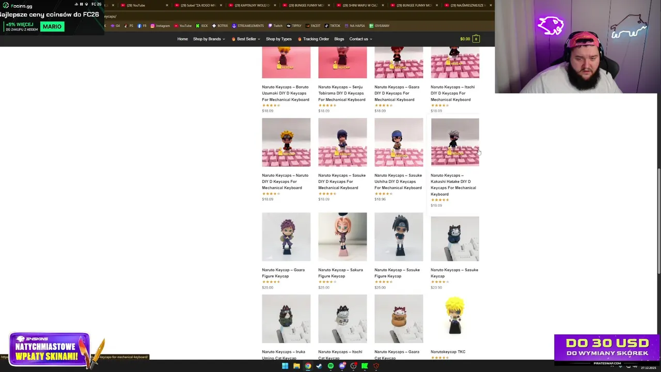Click the Natychmiastowe wpłaty skinami banner
This screenshot has width=661, height=372.
49,349
